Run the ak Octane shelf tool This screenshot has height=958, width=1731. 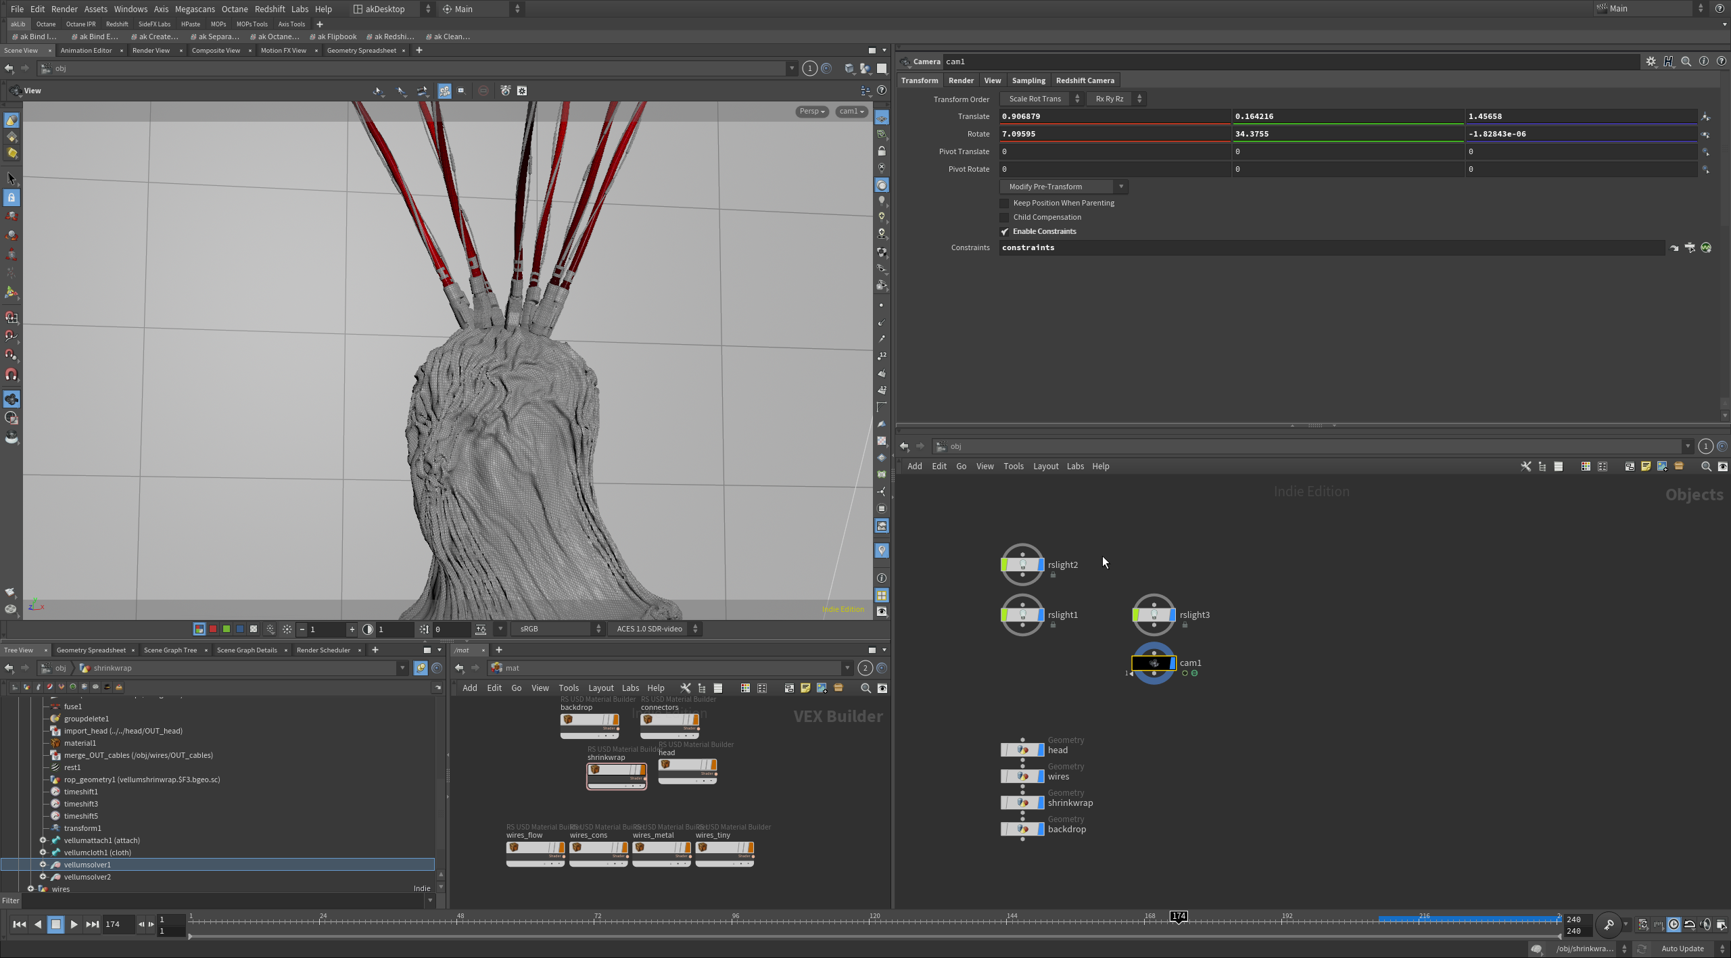click(x=275, y=37)
